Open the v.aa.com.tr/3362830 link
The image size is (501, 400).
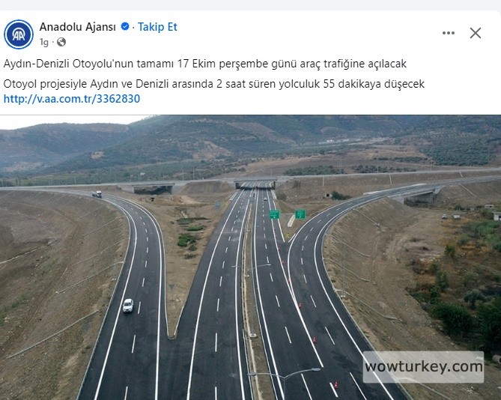pyautogui.click(x=72, y=99)
